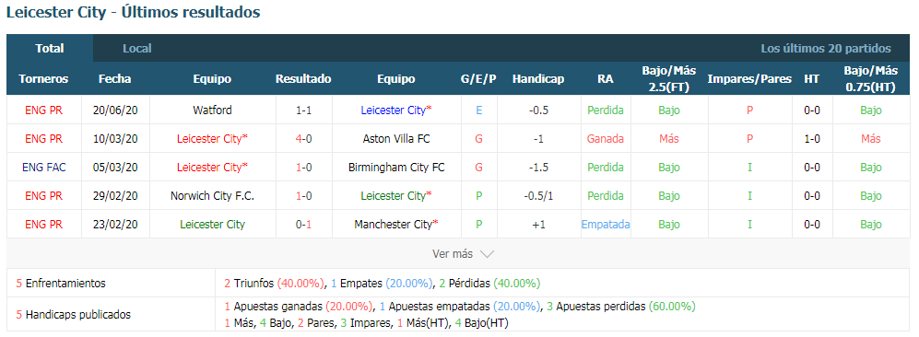The image size is (919, 337).
Task: Click the 1-1 result versus Watford
Action: [x=303, y=110]
